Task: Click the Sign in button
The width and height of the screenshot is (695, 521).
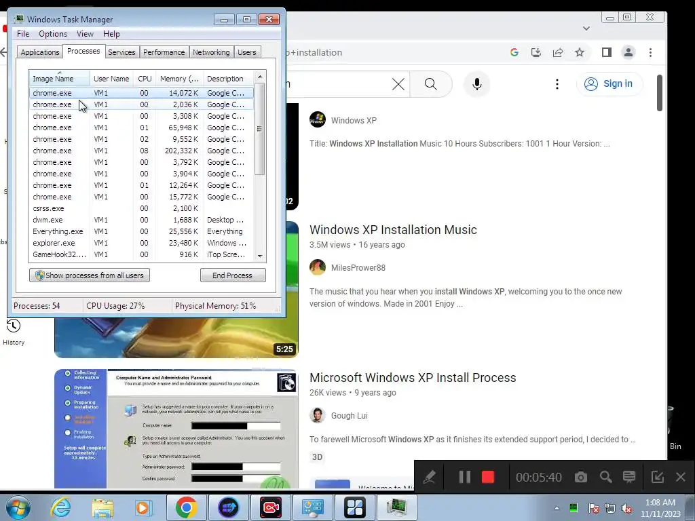Action: click(x=609, y=83)
